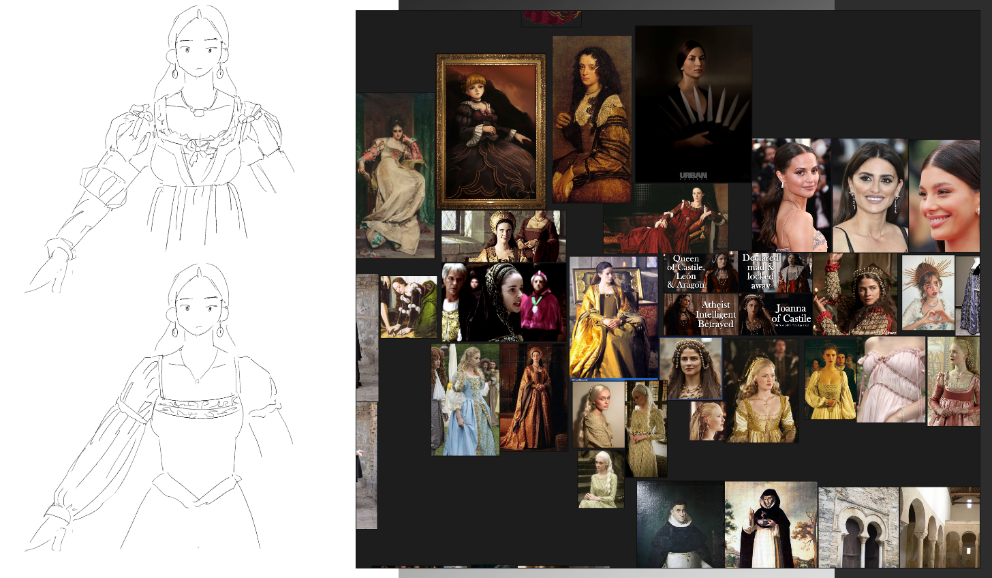Click blonde woman standing in patterned gold gown
The image size is (992, 578).
pyautogui.click(x=647, y=429)
